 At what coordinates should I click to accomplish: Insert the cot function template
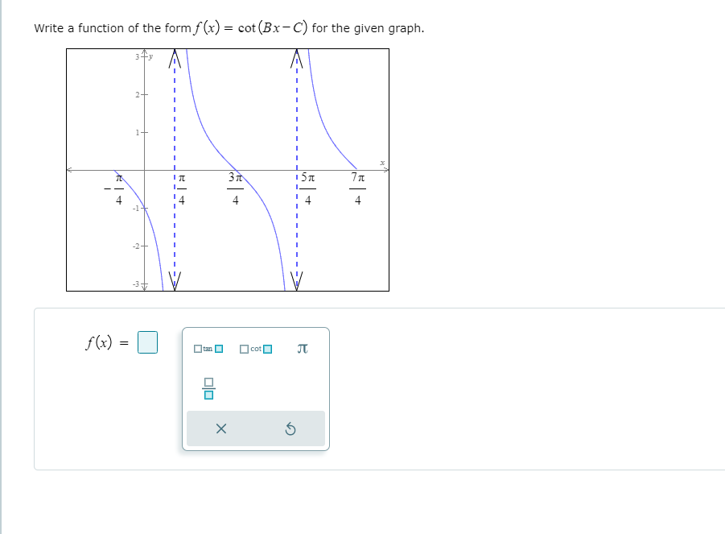(254, 349)
